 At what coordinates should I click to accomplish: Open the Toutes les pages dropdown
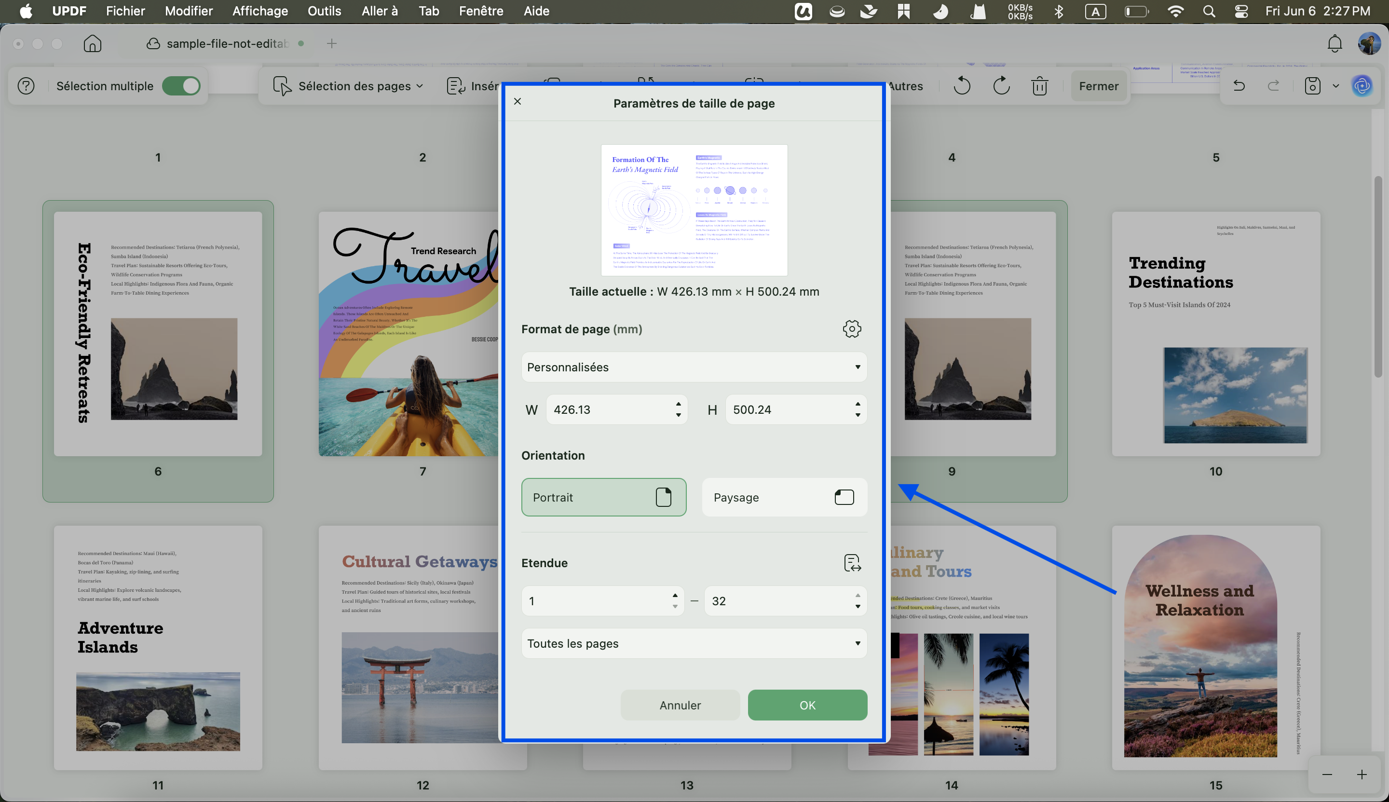coord(694,643)
